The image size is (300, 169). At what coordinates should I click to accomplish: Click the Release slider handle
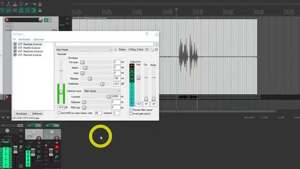coord(90,78)
